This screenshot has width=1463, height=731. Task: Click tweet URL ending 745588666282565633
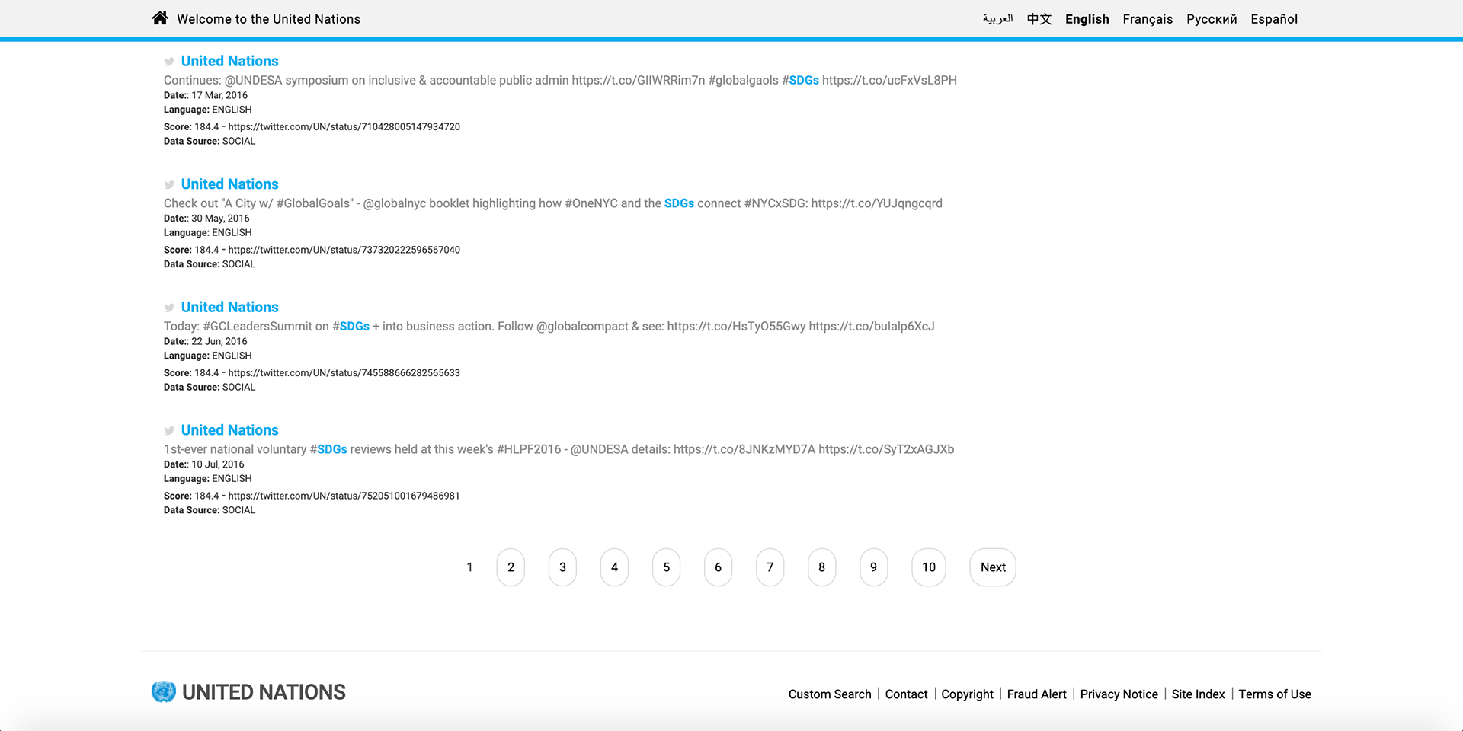tap(344, 373)
